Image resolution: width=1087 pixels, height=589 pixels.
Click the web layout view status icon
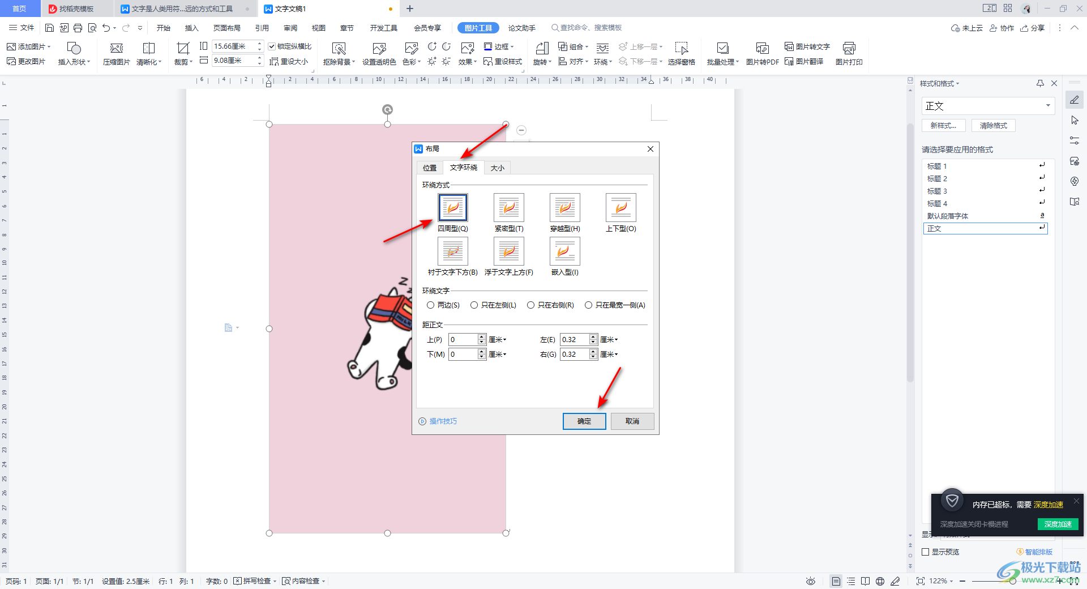(880, 581)
